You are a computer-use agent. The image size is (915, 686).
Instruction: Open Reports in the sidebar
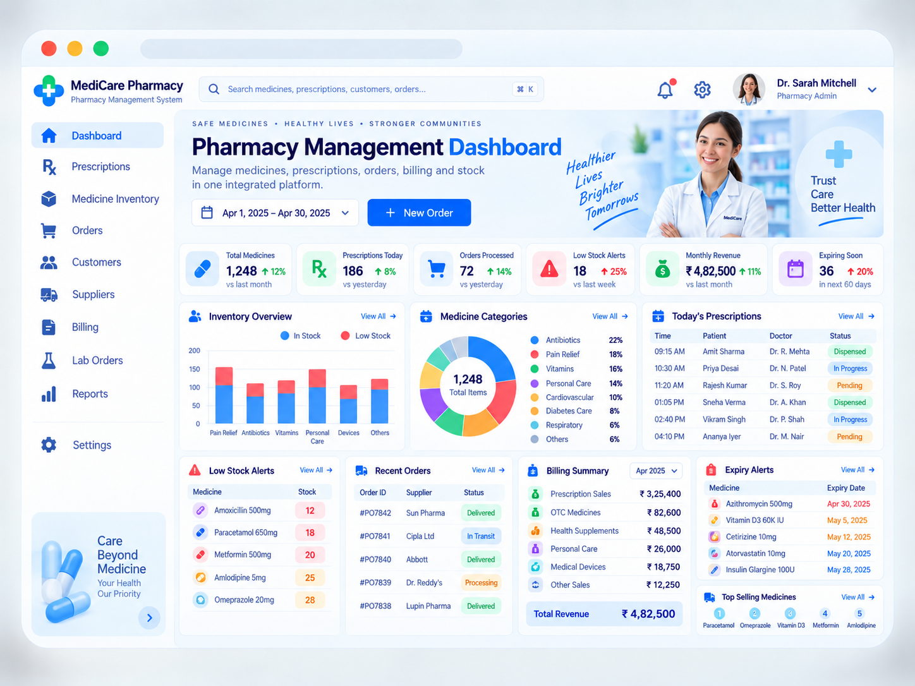97,394
